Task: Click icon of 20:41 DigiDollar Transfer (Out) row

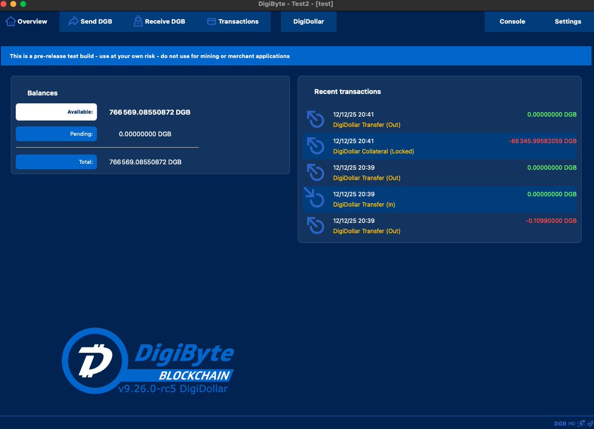Action: pyautogui.click(x=315, y=119)
